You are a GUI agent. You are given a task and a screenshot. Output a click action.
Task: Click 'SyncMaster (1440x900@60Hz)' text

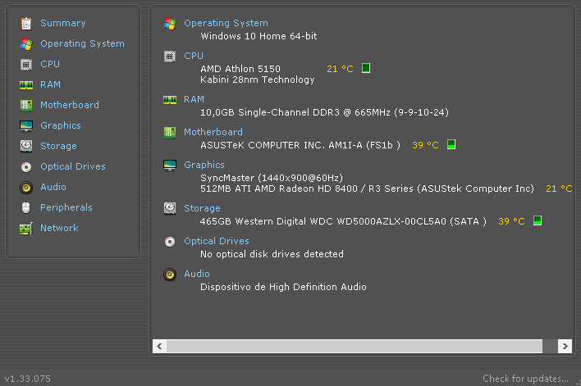[272, 178]
